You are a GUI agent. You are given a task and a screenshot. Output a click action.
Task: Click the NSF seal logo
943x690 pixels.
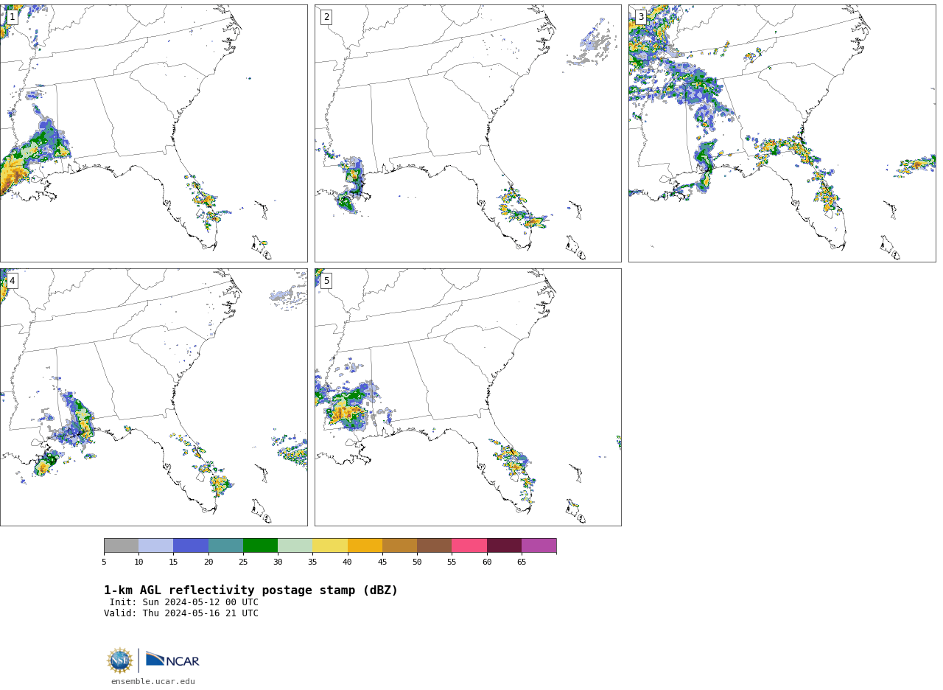(x=120, y=661)
